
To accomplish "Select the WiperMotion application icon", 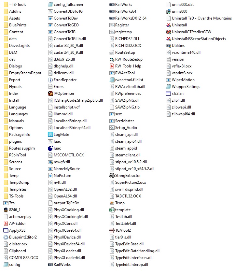I will (168, 80).
